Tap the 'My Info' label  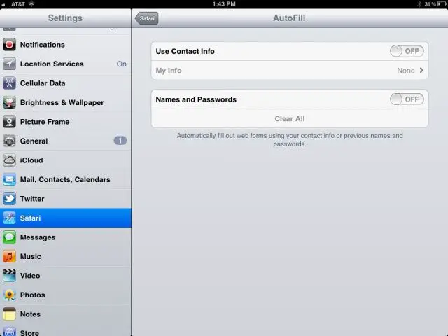tap(169, 70)
